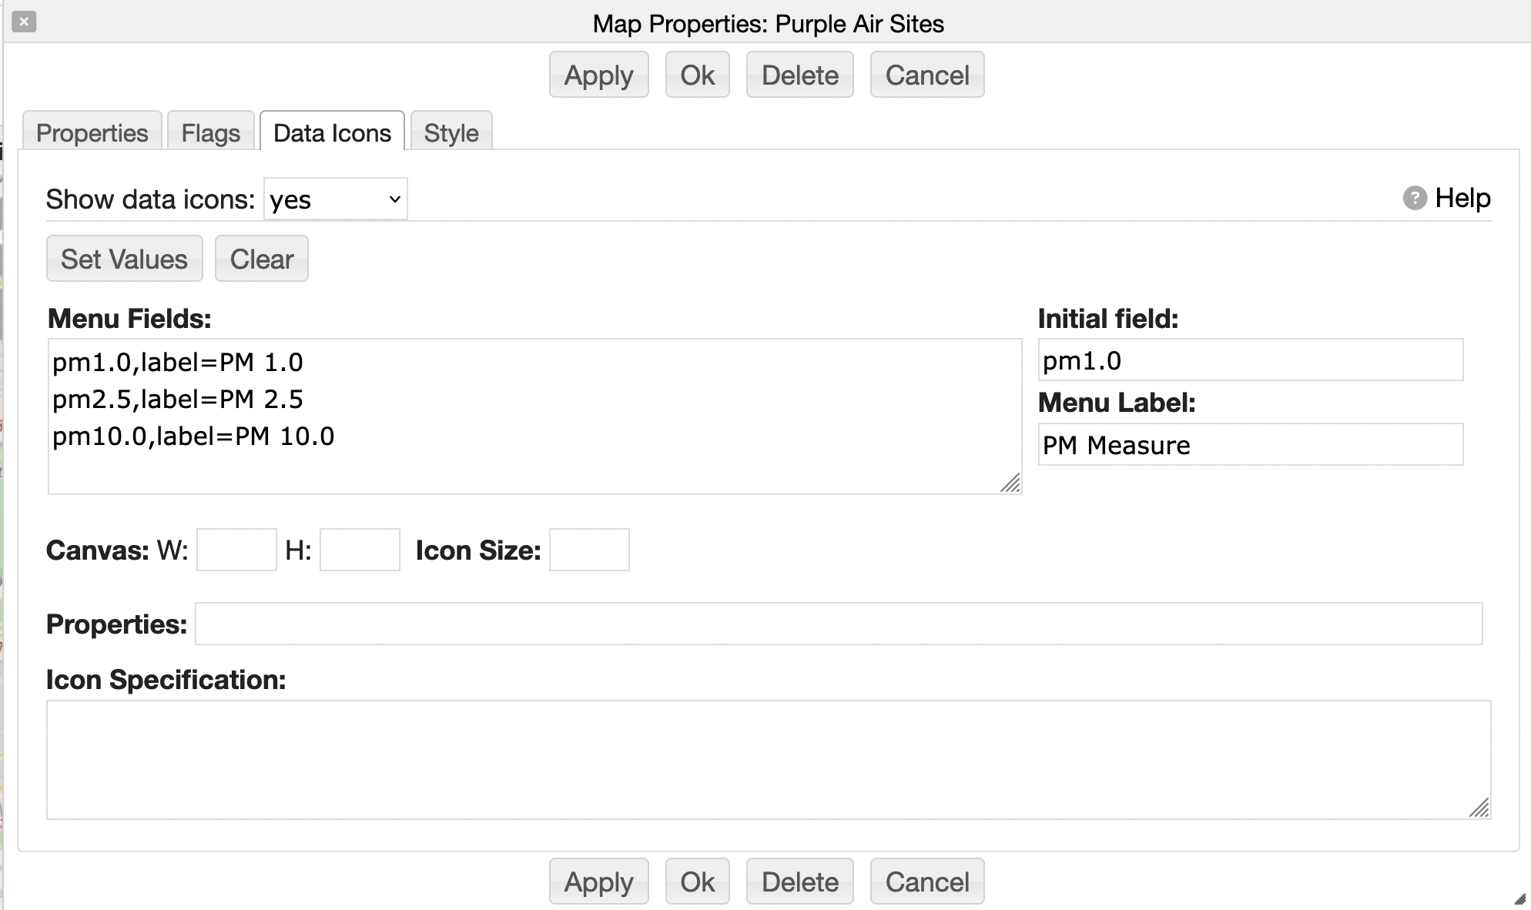Image resolution: width=1531 pixels, height=910 pixels.
Task: Click into the Menu Label input
Action: (x=1250, y=445)
